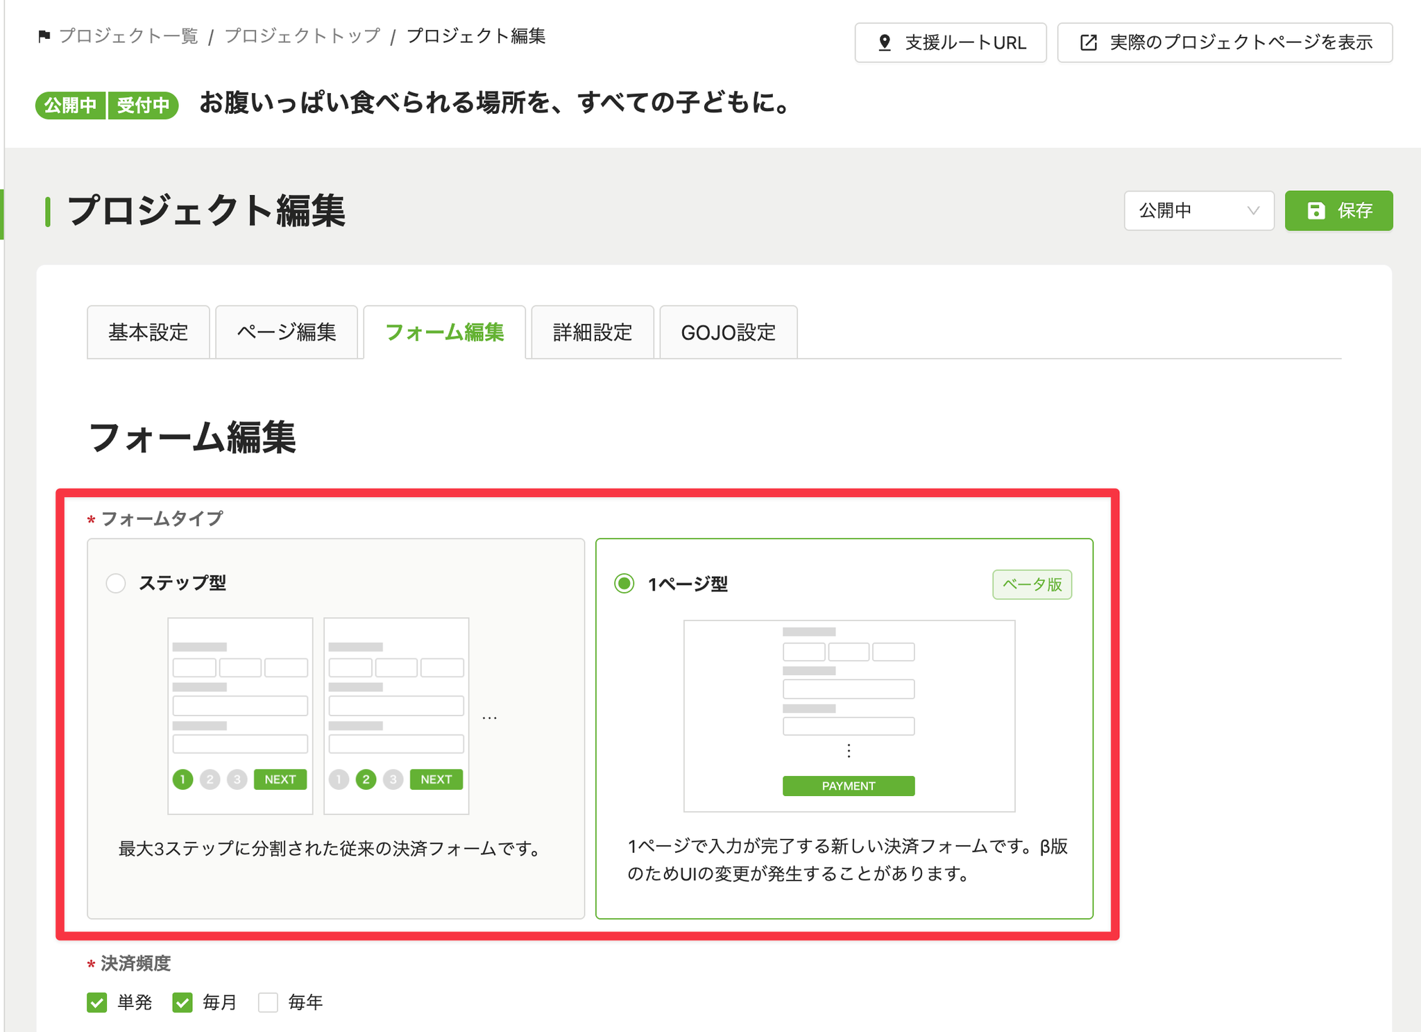
Task: Open the ページ編集 tab
Action: pos(286,332)
